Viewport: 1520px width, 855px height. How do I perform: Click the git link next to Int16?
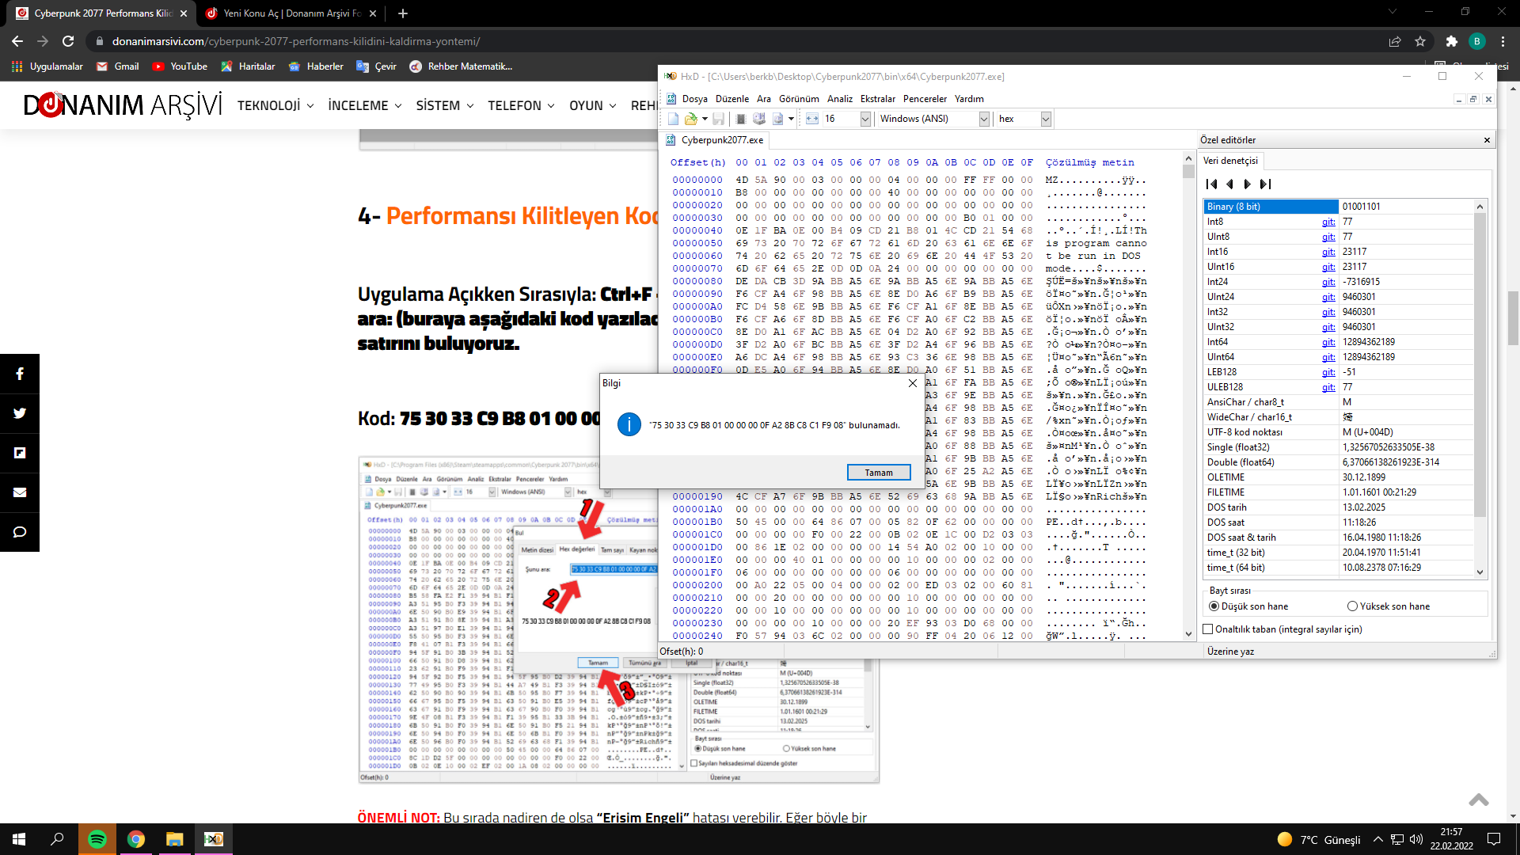(1328, 252)
